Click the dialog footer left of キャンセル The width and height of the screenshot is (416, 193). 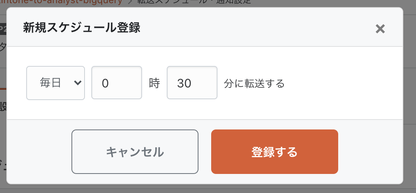[x=39, y=152]
